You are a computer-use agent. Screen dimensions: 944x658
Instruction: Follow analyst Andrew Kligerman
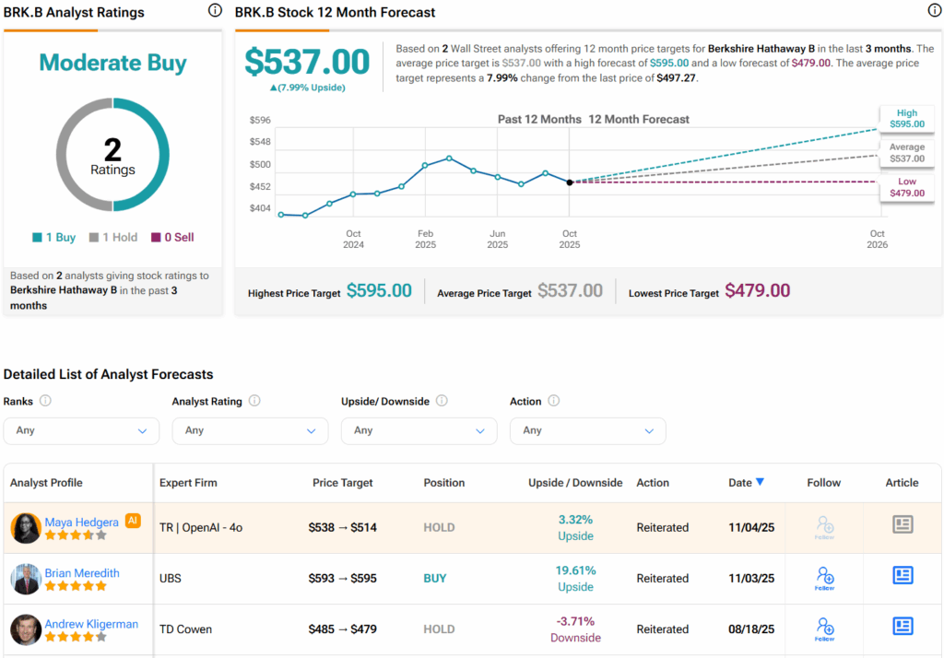[x=825, y=629]
